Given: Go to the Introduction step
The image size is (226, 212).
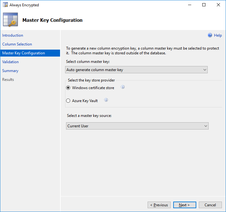Looking at the screenshot, I should click(x=13, y=35).
